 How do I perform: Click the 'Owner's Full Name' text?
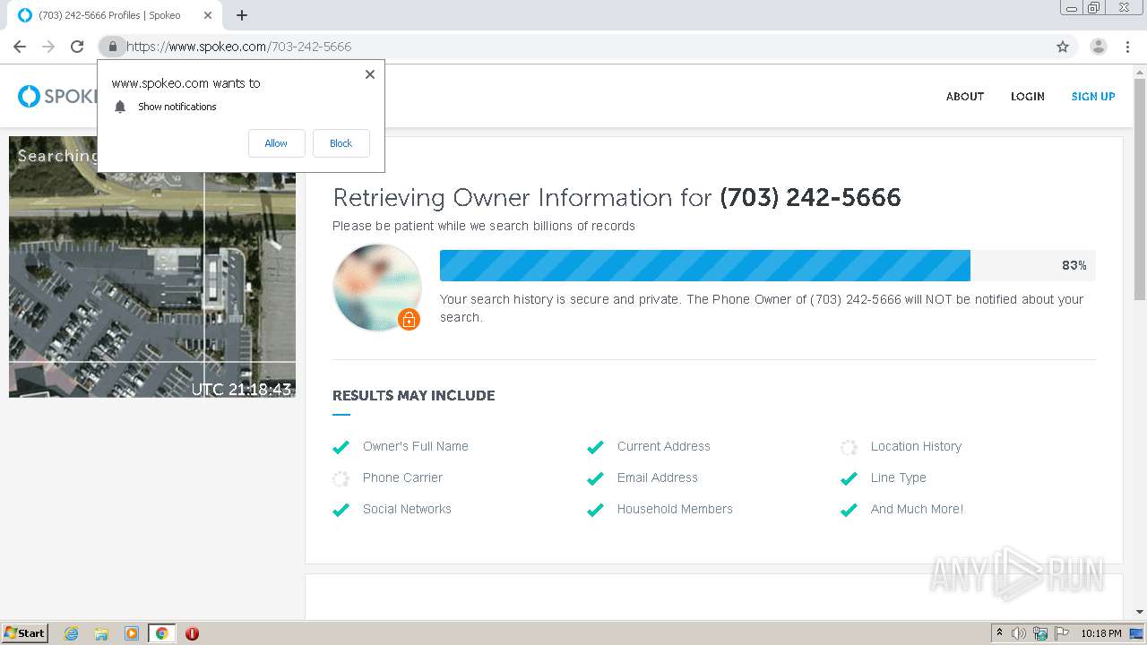click(x=416, y=446)
